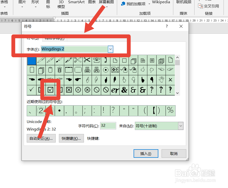Click the 取消 cancel button
This screenshot has height=188, width=228.
(x=174, y=153)
